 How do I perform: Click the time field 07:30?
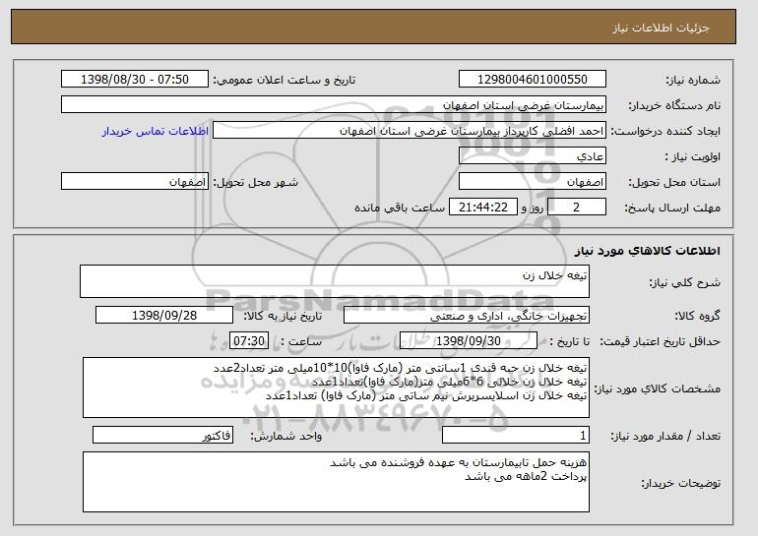click(249, 341)
